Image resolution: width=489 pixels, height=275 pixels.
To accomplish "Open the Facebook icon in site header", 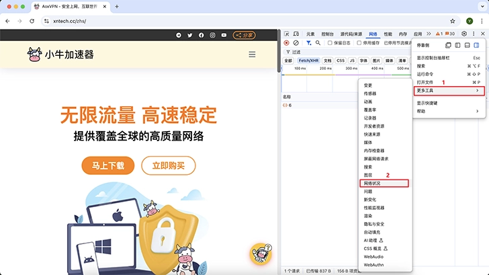I will click(x=201, y=35).
